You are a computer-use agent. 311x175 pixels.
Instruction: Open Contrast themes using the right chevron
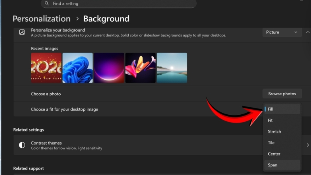(x=308, y=145)
